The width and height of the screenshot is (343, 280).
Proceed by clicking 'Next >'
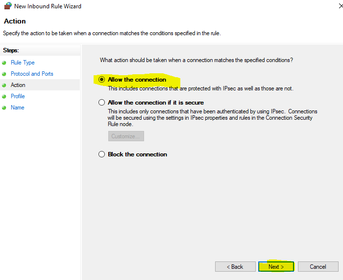276,267
